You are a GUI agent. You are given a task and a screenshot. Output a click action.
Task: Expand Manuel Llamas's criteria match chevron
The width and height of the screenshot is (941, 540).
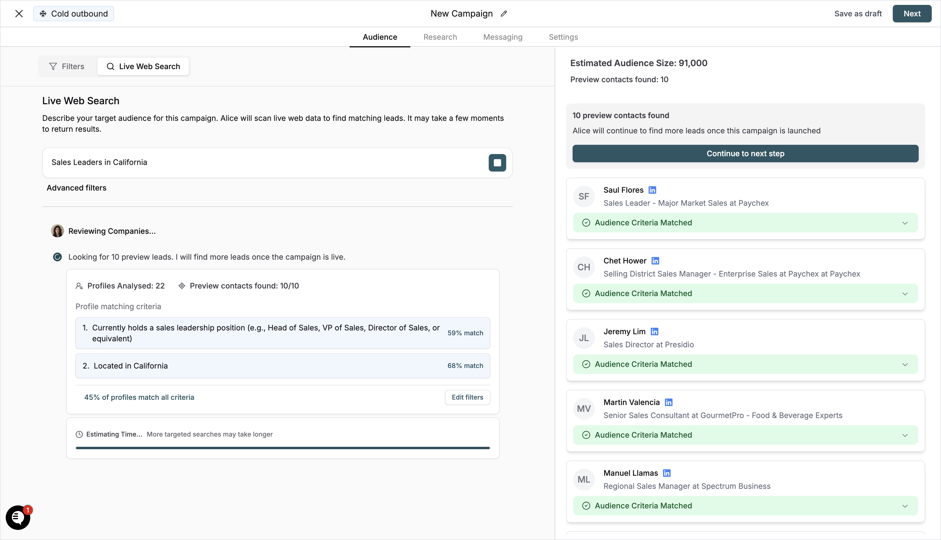tap(905, 505)
